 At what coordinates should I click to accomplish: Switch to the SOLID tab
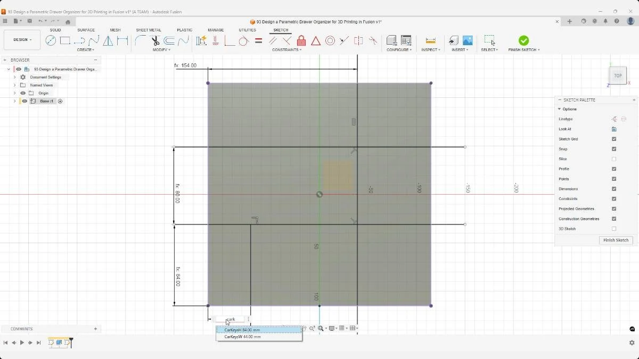coord(55,30)
